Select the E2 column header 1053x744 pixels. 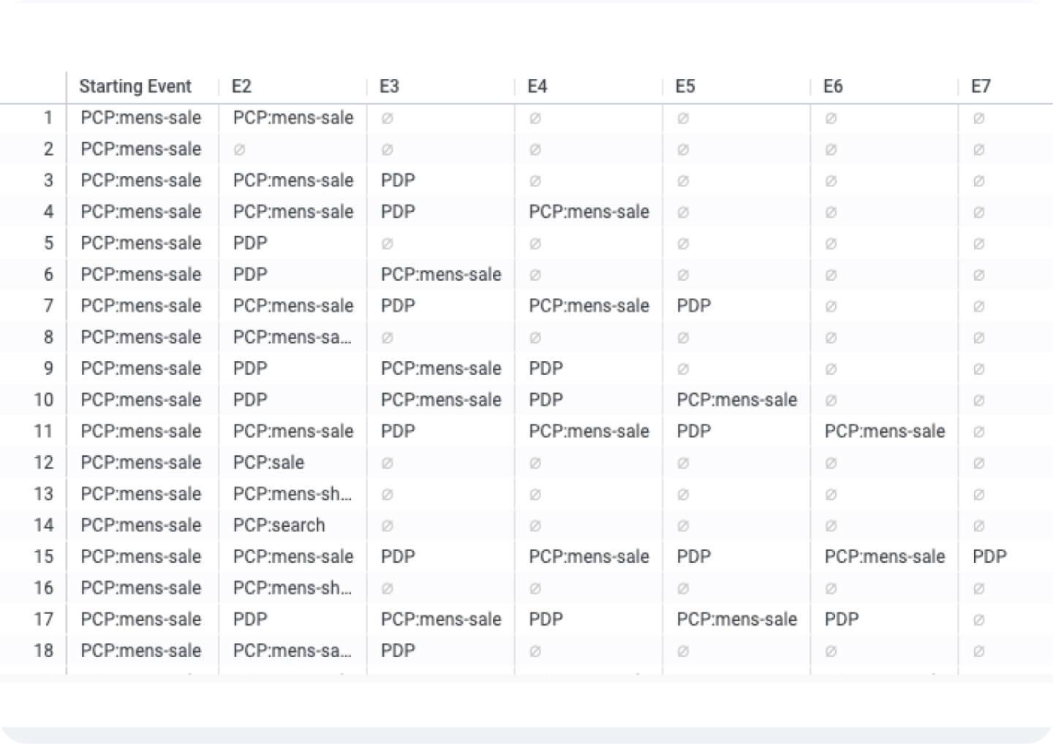[241, 86]
